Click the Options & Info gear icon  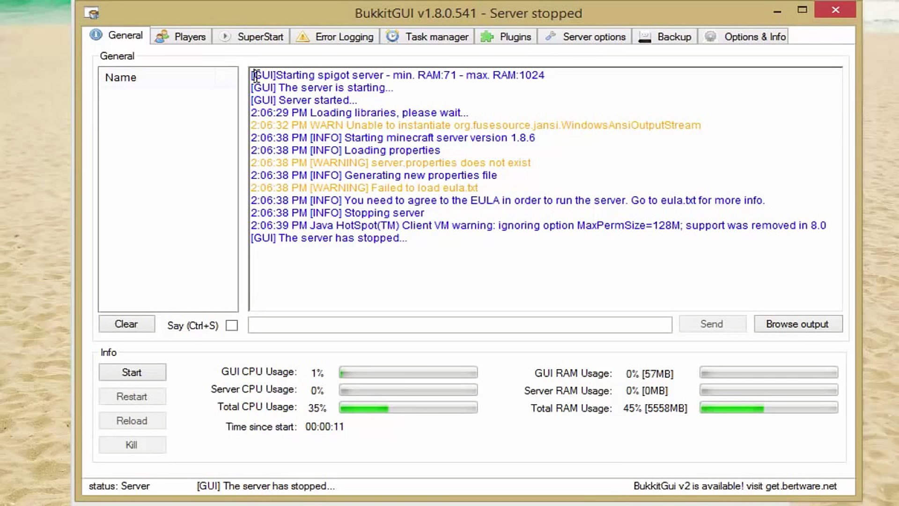(711, 37)
